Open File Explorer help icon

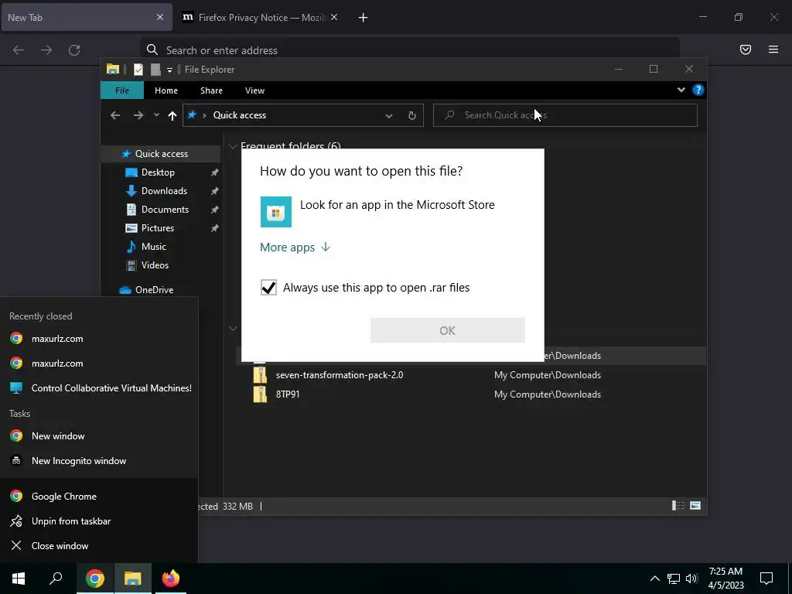[x=698, y=90]
